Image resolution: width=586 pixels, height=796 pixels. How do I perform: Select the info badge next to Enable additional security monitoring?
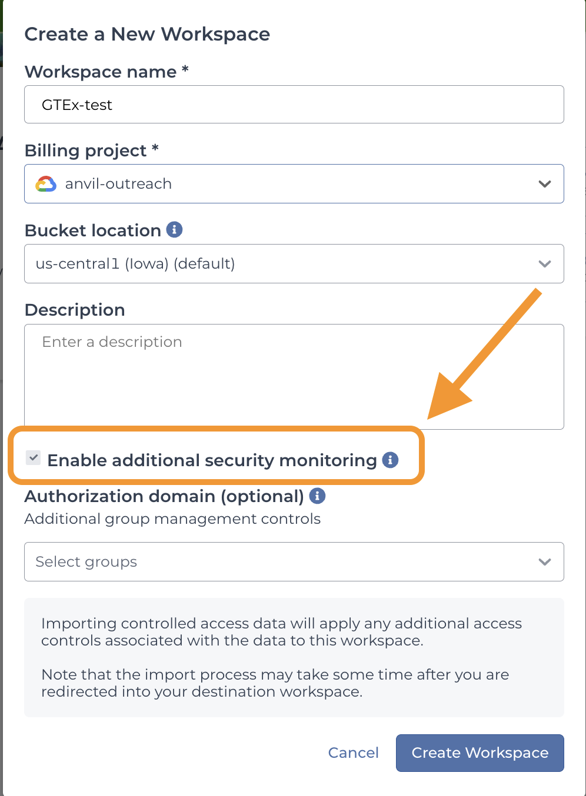tap(390, 461)
